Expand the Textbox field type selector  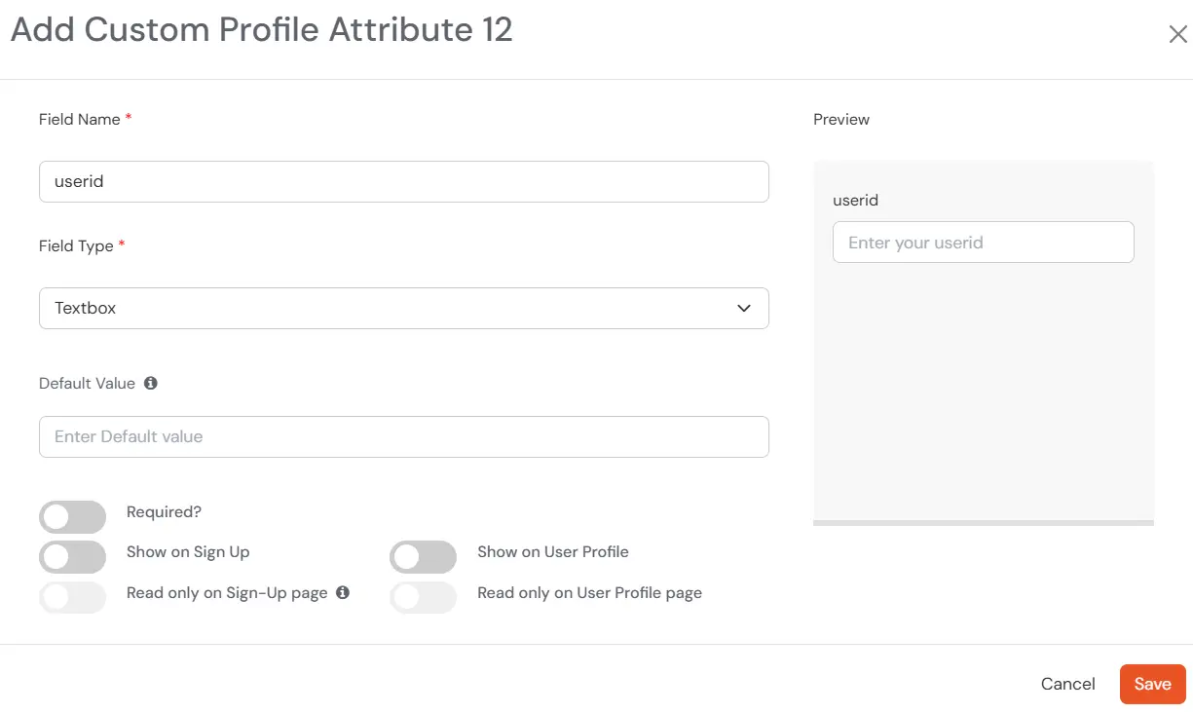[x=403, y=308]
